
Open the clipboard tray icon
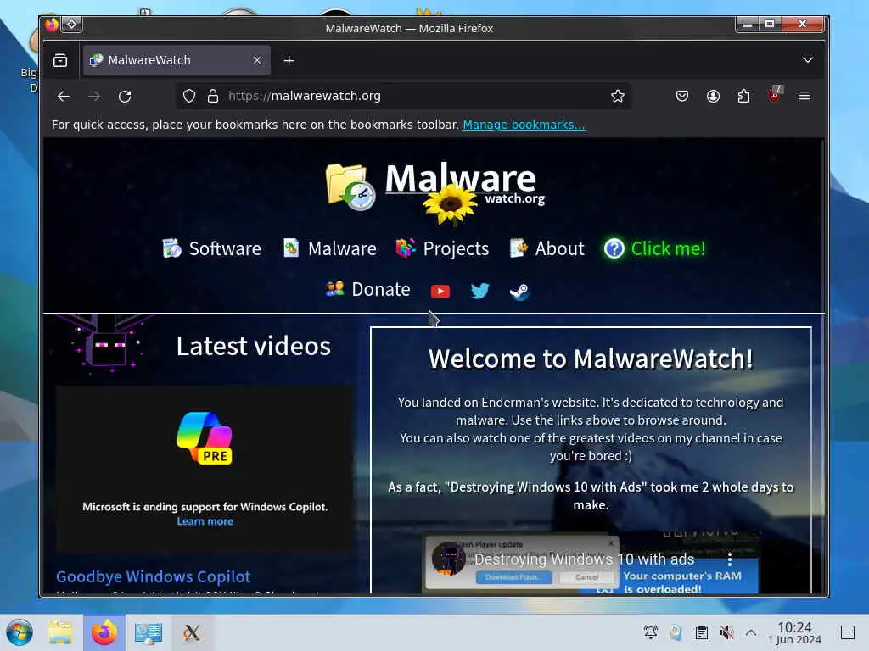click(x=702, y=632)
